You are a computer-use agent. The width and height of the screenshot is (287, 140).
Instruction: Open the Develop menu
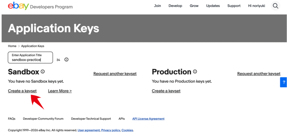pos(175,6)
